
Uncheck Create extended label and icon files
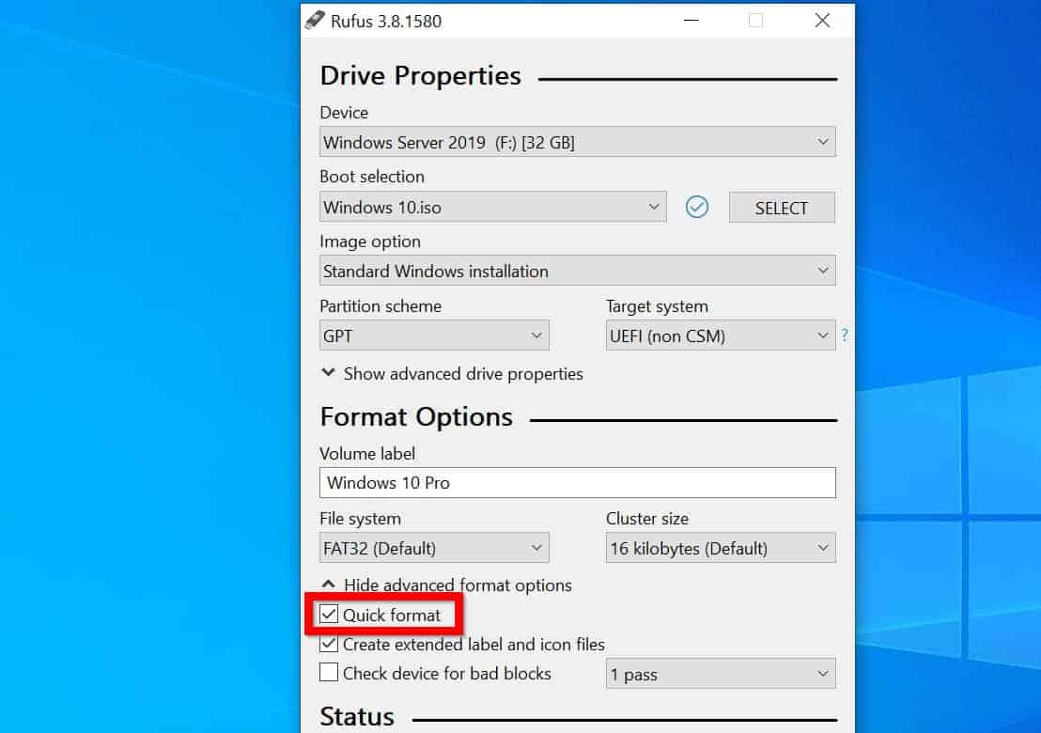click(x=329, y=644)
